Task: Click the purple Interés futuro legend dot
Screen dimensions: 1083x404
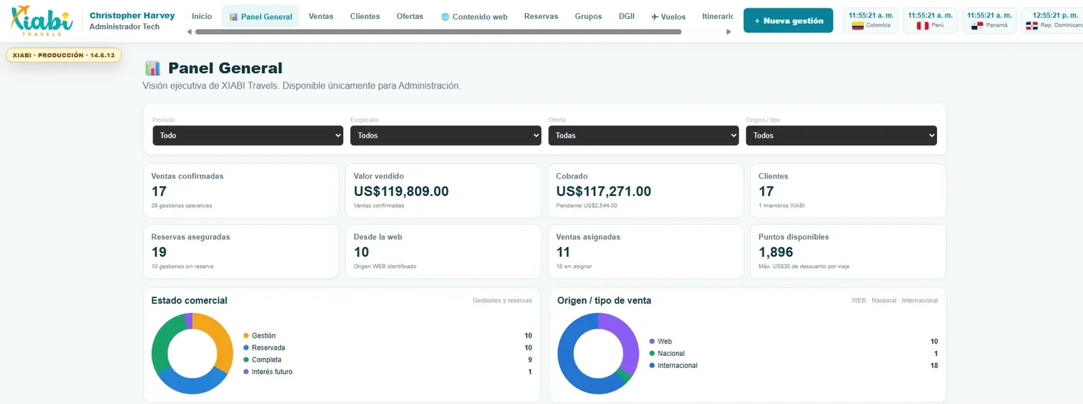Action: (x=246, y=372)
